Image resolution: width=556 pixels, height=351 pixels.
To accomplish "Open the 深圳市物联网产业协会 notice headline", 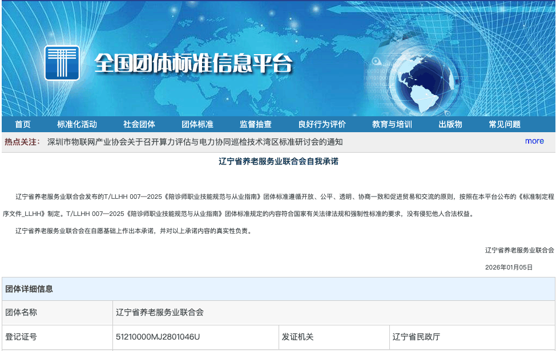I will pos(195,142).
